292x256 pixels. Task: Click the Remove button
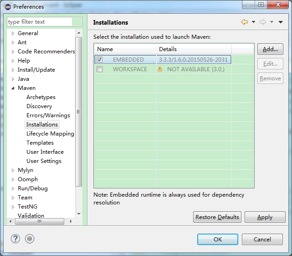coord(270,78)
